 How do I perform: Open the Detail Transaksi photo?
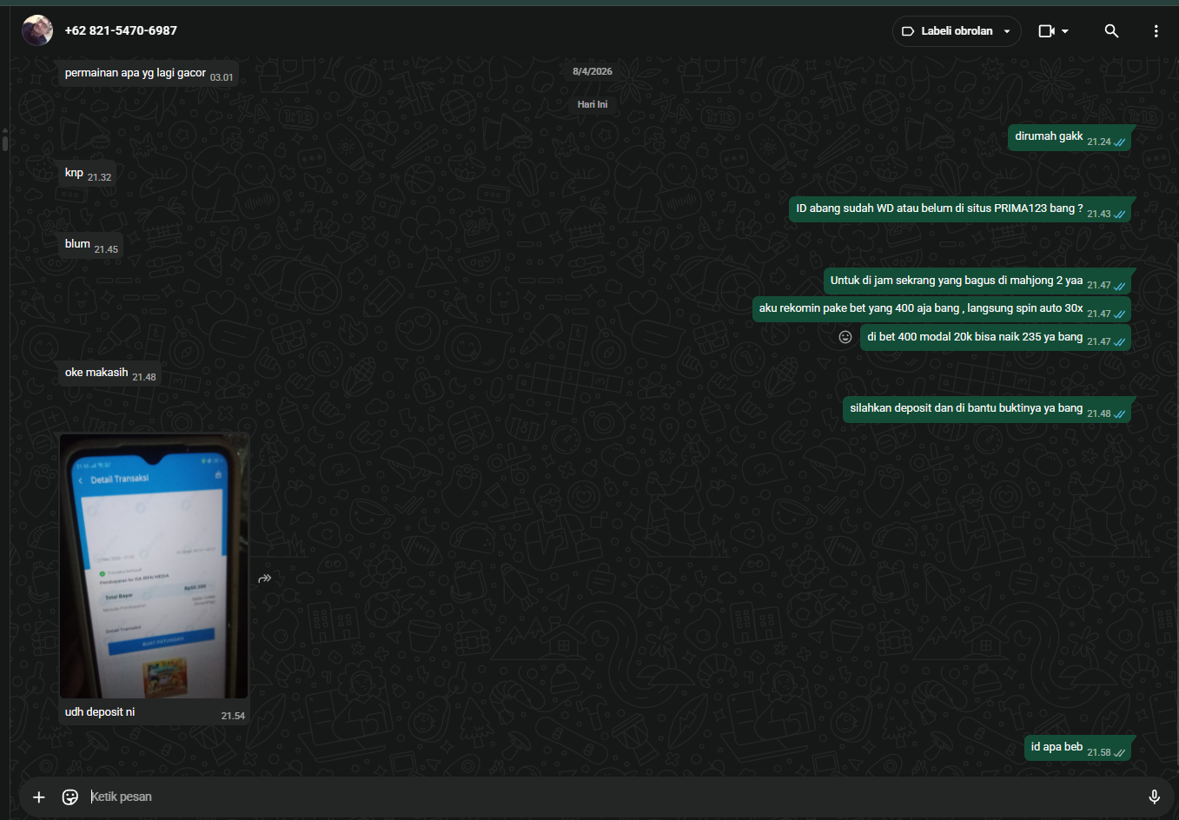(x=154, y=565)
